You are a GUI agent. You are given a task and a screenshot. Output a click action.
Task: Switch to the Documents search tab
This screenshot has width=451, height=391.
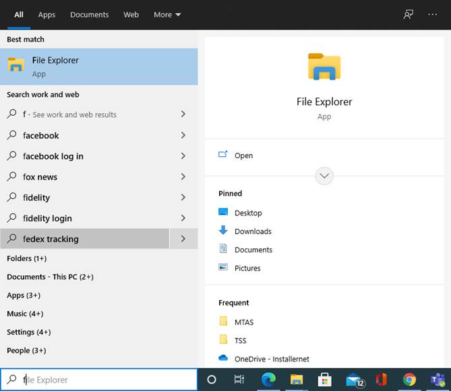89,15
